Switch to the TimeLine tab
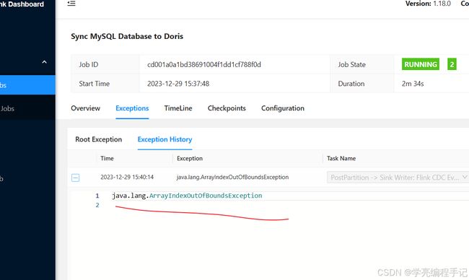 (178, 108)
